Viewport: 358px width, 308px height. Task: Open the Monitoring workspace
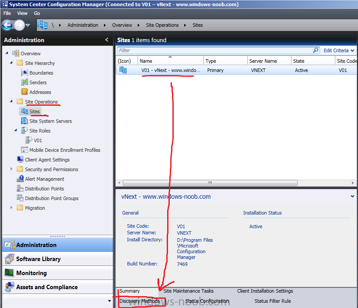point(57,273)
